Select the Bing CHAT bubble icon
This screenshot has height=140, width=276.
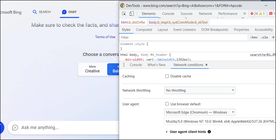coord(64,12)
